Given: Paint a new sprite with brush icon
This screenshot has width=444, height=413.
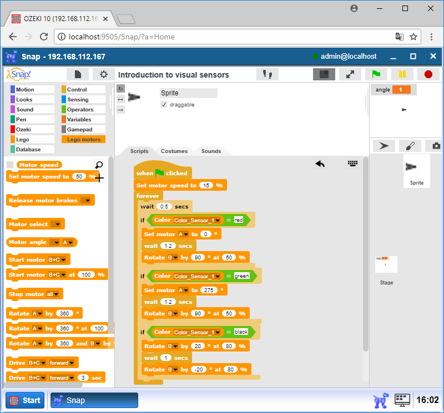Looking at the screenshot, I should tap(410, 146).
